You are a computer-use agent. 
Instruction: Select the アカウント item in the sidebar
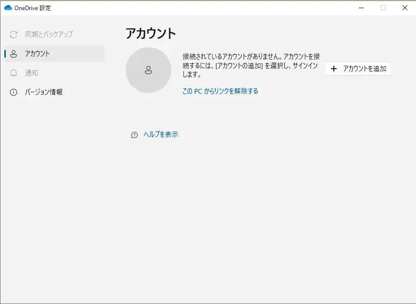click(37, 54)
